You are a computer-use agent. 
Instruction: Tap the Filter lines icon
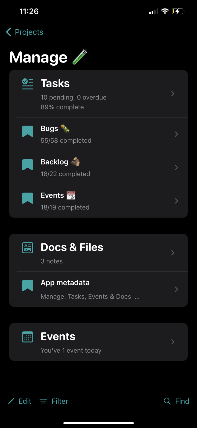tap(43, 401)
